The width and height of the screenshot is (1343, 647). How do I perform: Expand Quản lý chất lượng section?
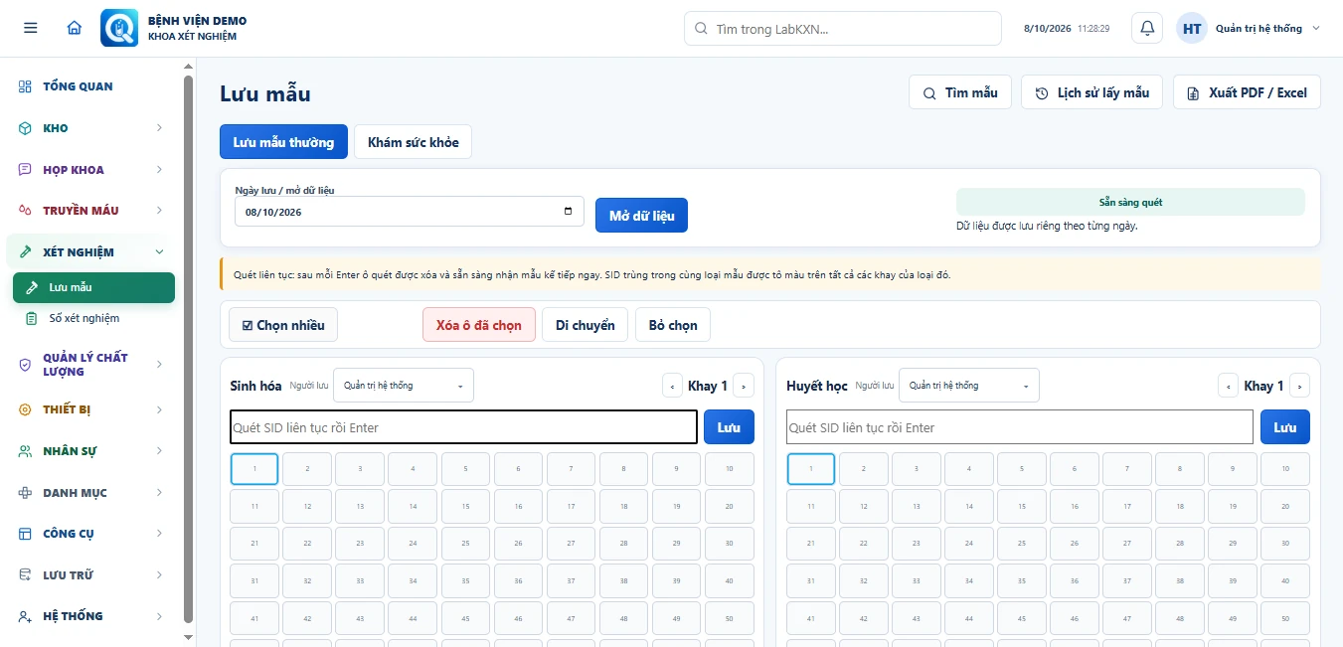[91, 365]
